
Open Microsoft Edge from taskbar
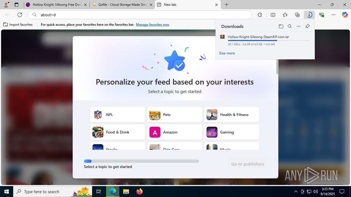point(113,192)
